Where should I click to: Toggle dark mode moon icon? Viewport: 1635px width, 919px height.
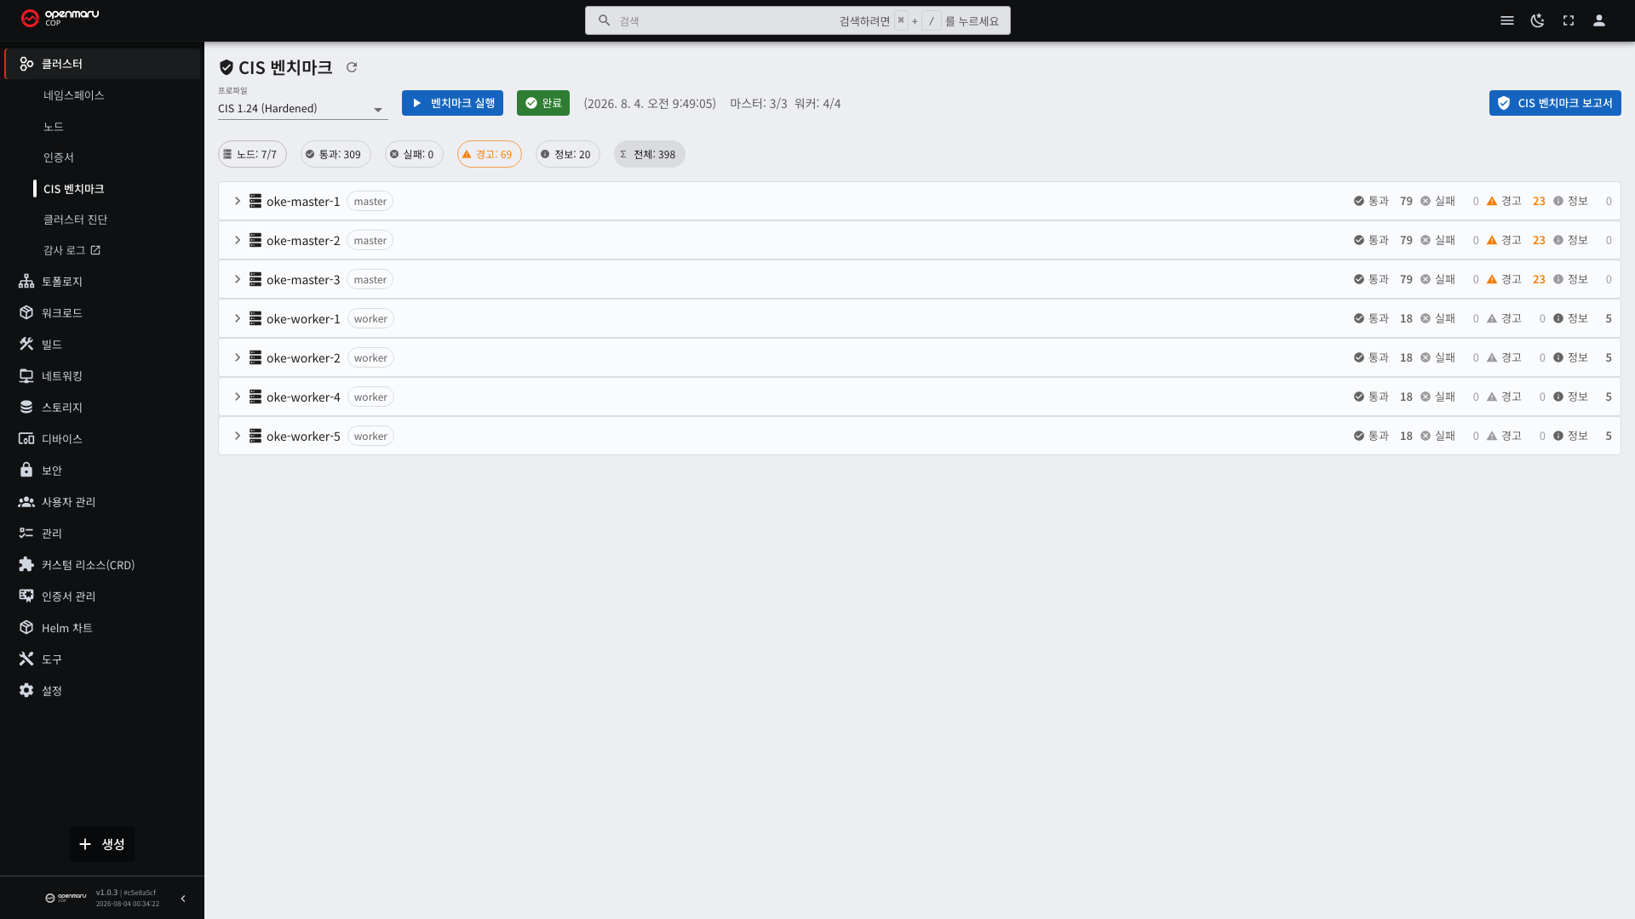tap(1538, 20)
